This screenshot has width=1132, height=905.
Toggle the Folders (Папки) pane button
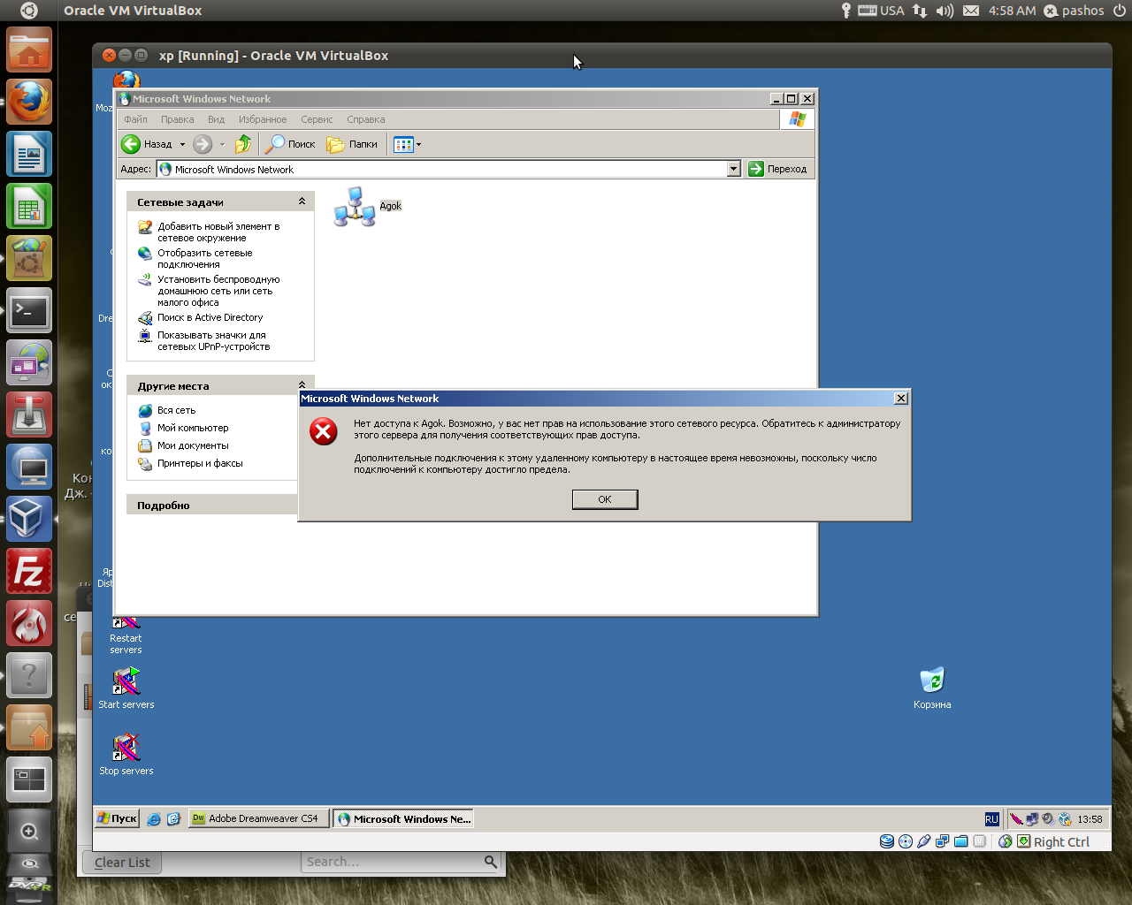click(352, 144)
